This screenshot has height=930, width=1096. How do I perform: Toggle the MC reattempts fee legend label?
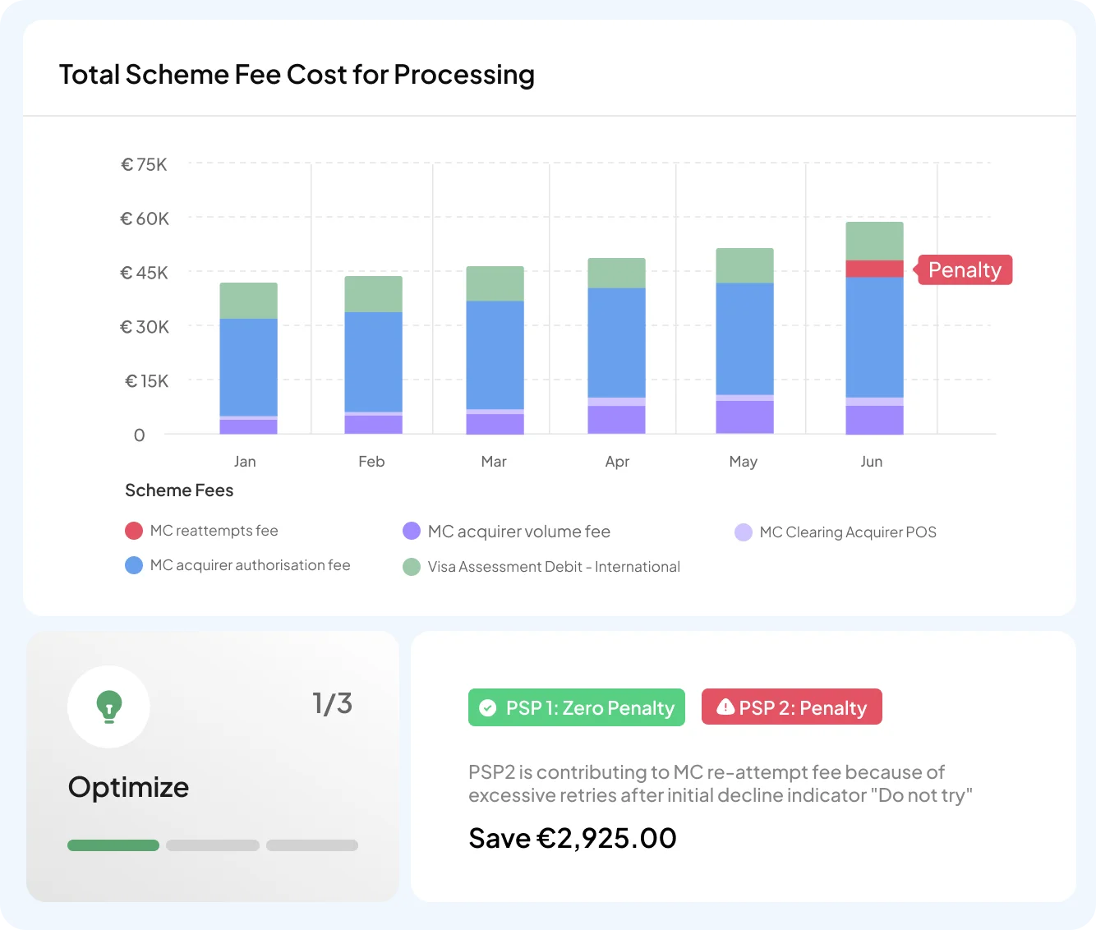[214, 531]
